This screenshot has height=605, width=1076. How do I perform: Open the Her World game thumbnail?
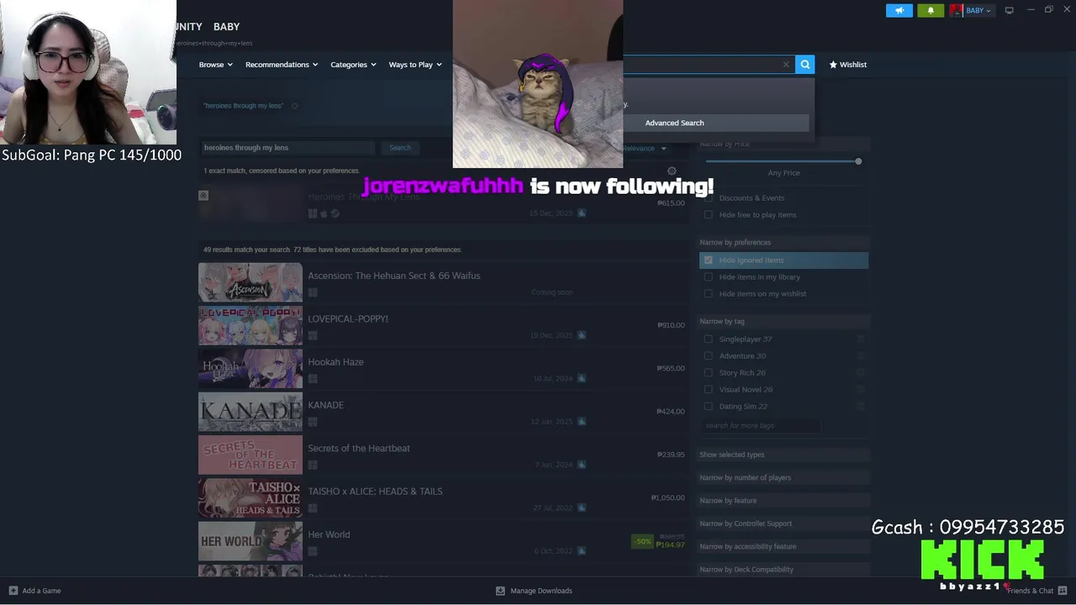(x=251, y=540)
